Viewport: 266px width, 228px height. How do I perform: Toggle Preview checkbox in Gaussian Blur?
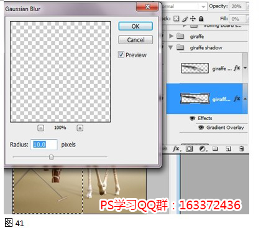pos(121,55)
